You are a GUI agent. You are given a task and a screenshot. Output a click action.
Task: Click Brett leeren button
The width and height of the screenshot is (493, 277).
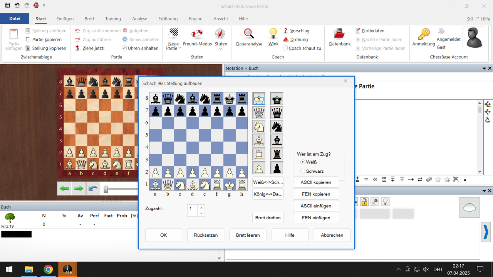[248, 235]
